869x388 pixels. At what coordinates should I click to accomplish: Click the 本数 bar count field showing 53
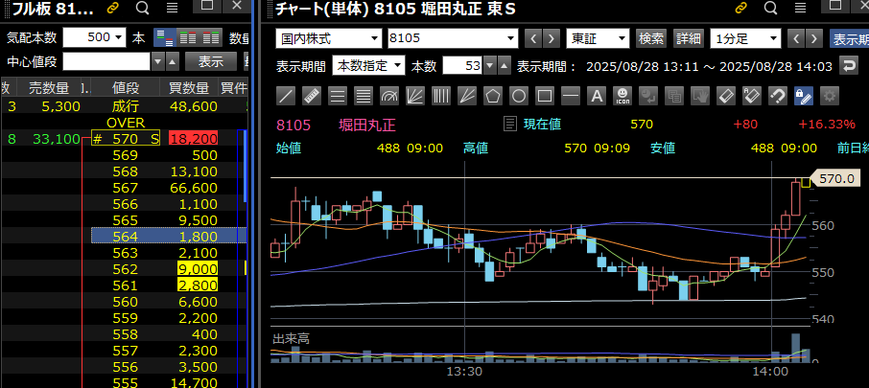[x=462, y=66]
